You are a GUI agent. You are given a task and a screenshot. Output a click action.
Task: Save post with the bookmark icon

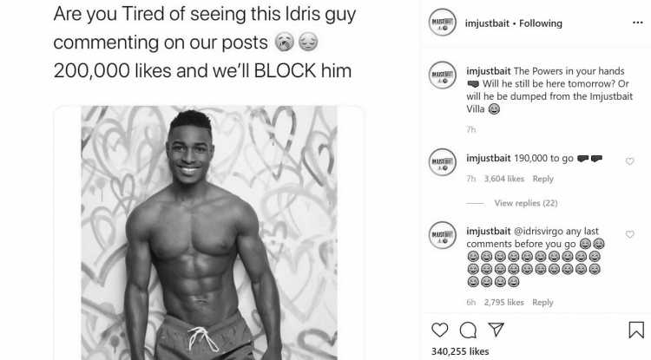636,331
